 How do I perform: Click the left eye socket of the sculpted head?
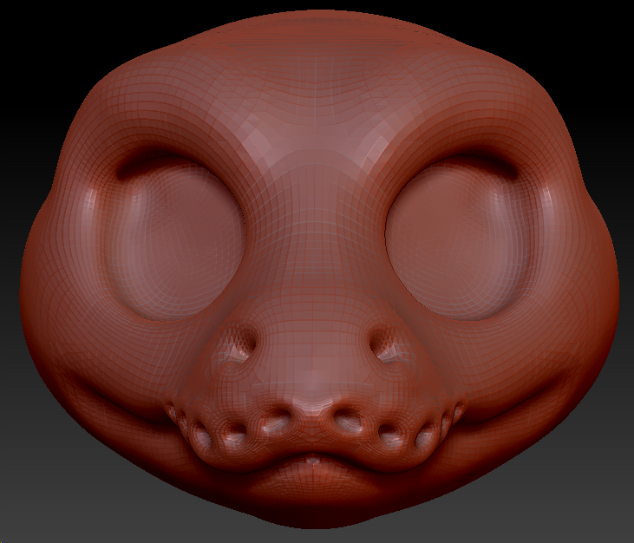174,240
